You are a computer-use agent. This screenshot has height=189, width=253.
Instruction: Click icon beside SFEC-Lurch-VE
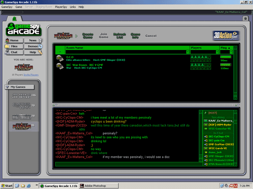click(x=206, y=148)
